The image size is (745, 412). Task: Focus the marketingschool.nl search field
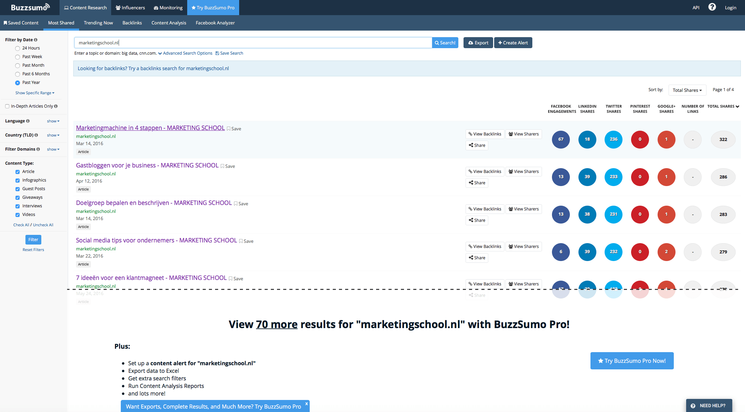coord(253,43)
